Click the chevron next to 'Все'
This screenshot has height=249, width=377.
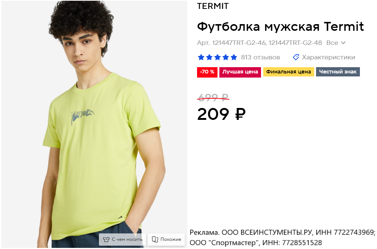point(343,43)
